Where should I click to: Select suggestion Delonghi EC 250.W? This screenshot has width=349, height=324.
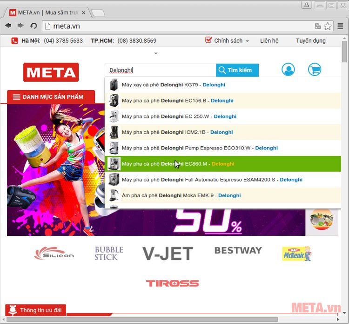pyautogui.click(x=223, y=117)
